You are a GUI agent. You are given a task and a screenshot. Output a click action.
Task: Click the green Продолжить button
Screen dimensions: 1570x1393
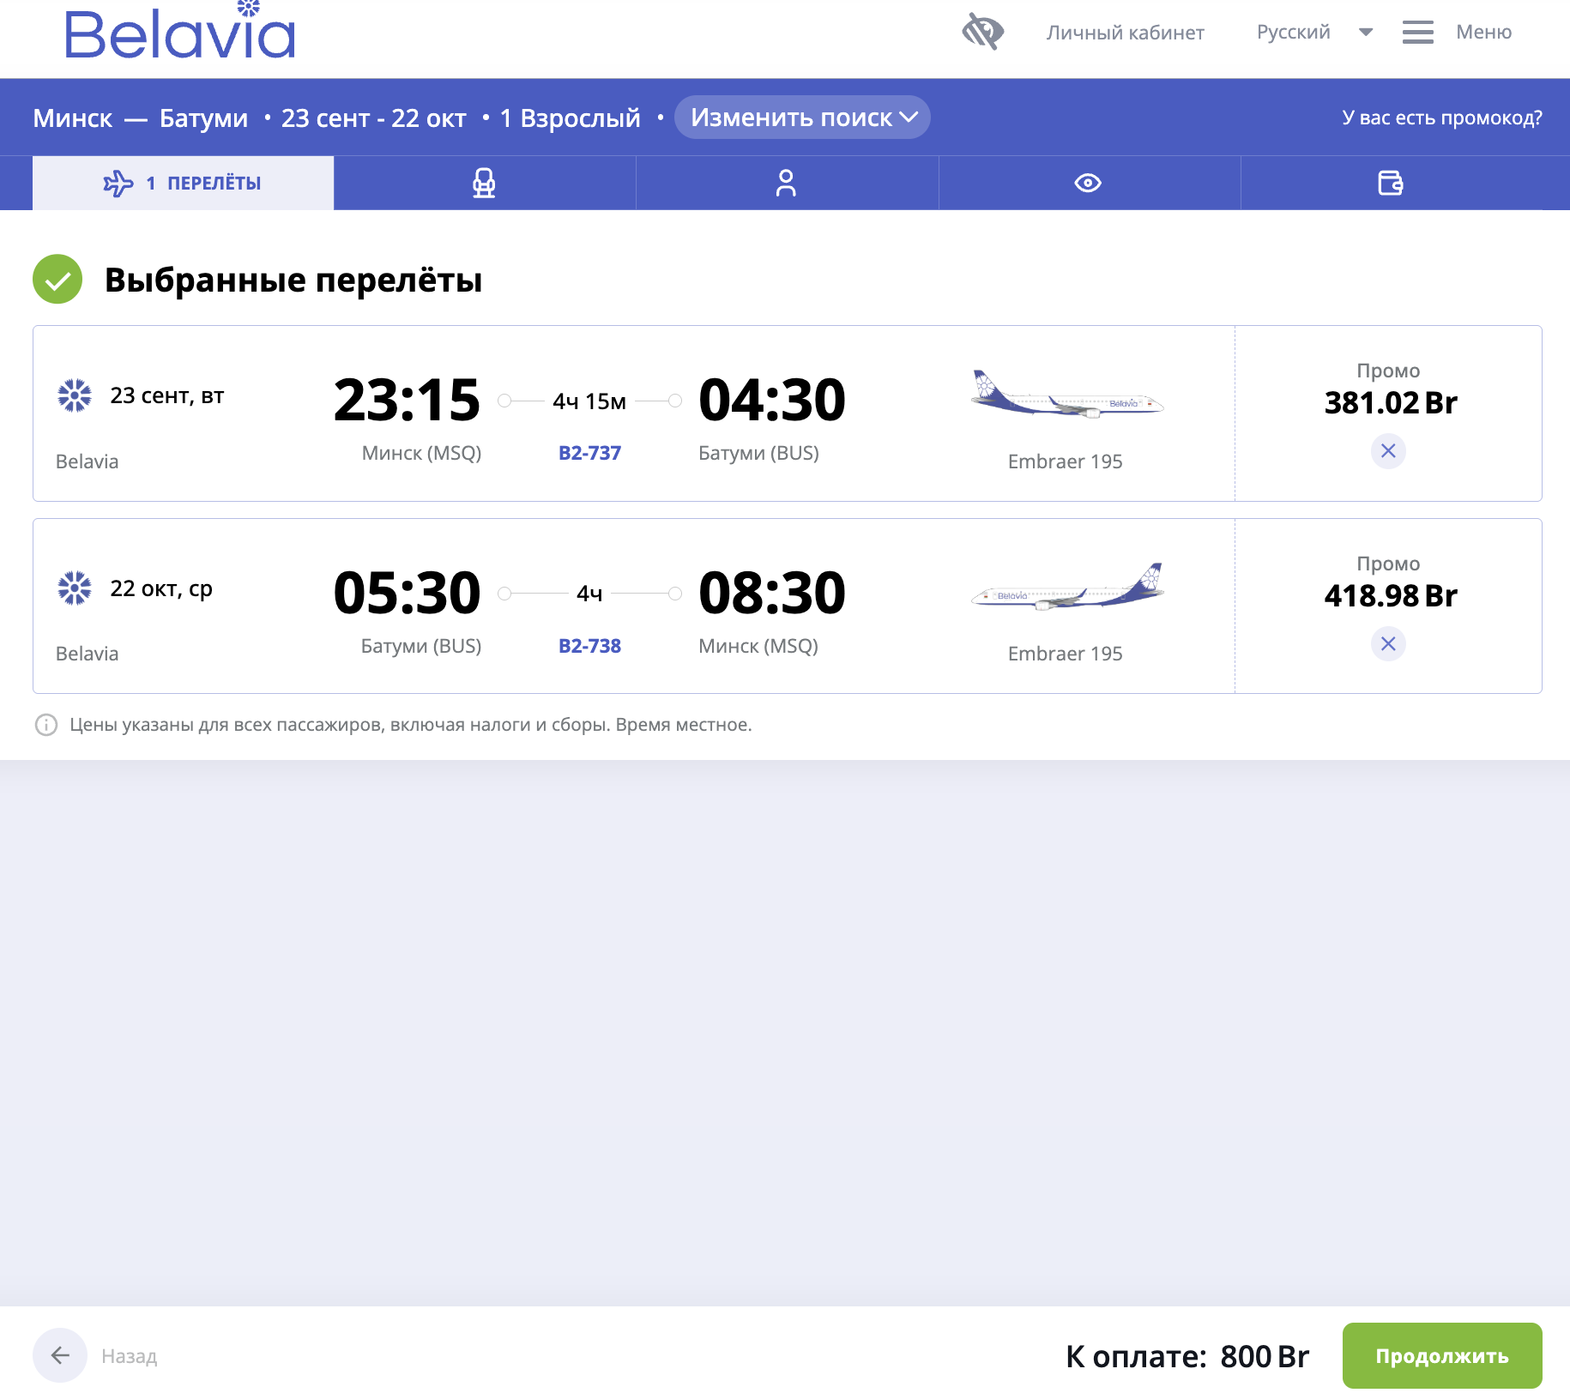[x=1442, y=1355]
